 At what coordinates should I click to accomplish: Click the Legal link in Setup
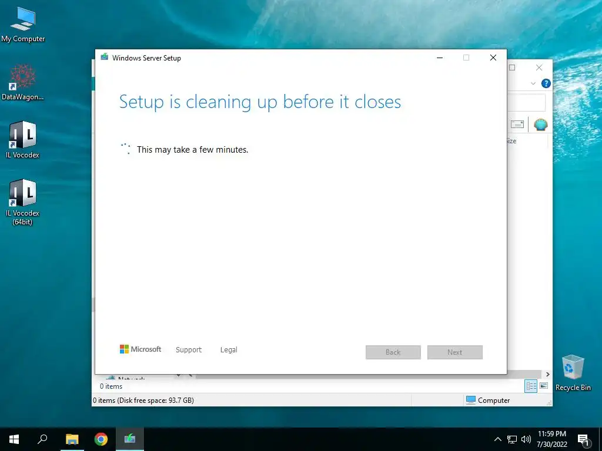(x=229, y=350)
